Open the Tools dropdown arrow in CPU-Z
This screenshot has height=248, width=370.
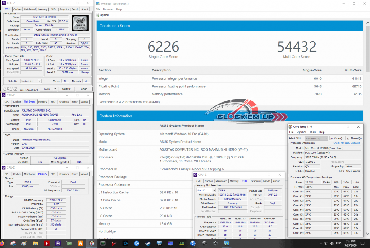(55, 88)
